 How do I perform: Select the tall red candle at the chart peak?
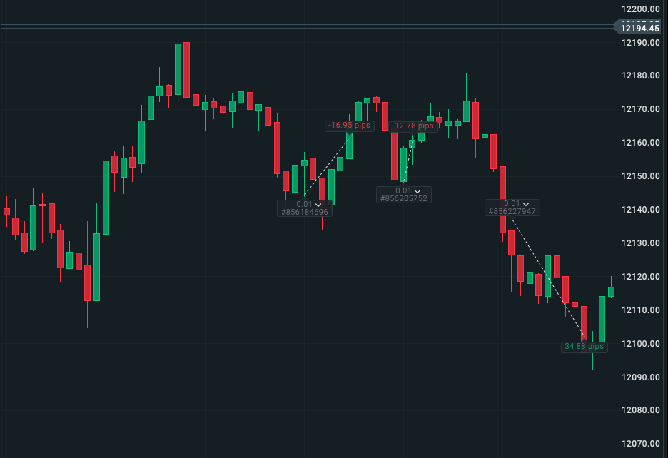tap(186, 69)
